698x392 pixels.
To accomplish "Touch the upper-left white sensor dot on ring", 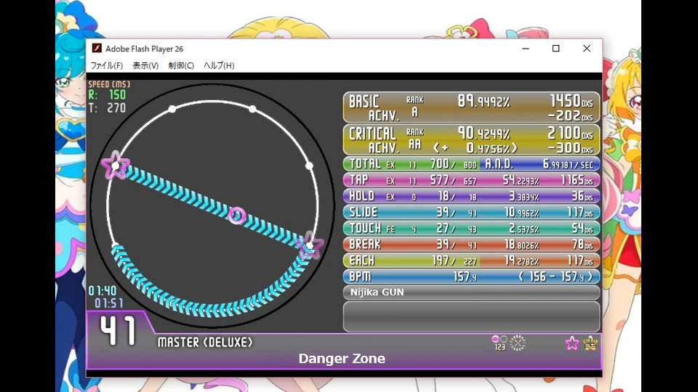I will 172,109.
